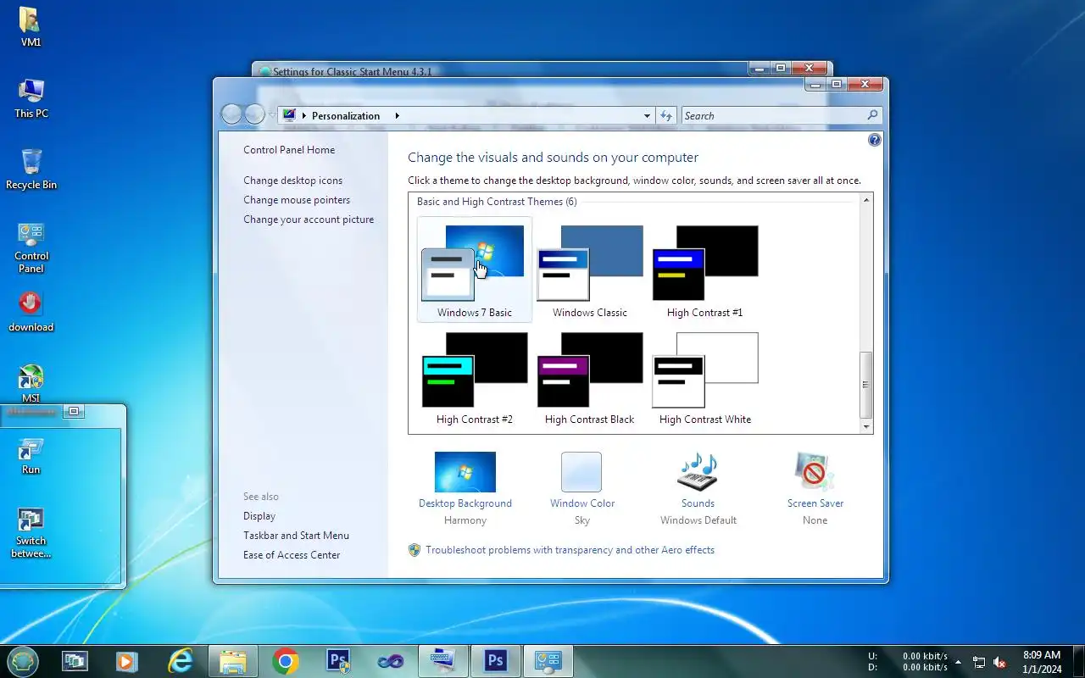Image resolution: width=1085 pixels, height=678 pixels.
Task: Click the Show desktop button at taskbar edge
Action: click(1078, 661)
